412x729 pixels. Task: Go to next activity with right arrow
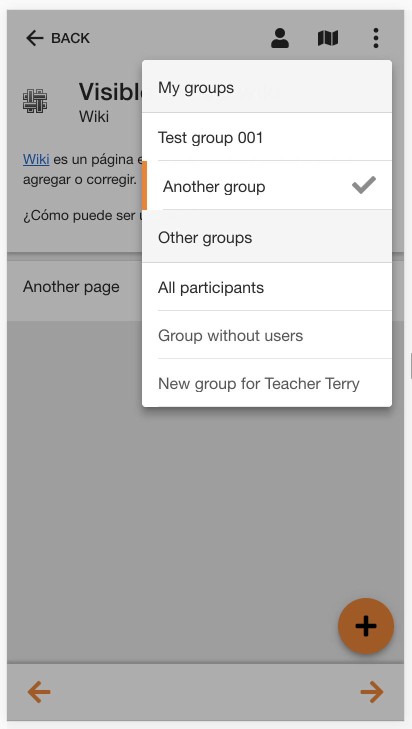[x=372, y=692]
